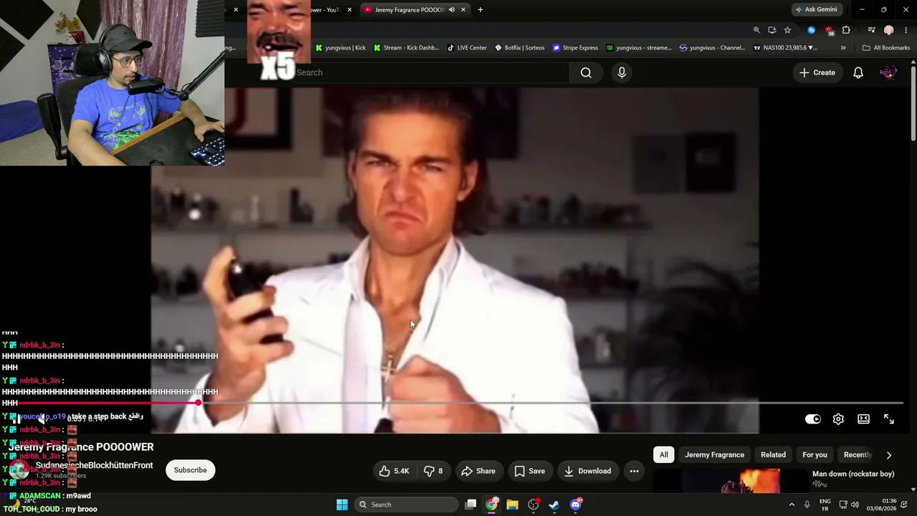This screenshot has height=516, width=917.
Task: Subscribe to the channel
Action: pyautogui.click(x=191, y=470)
